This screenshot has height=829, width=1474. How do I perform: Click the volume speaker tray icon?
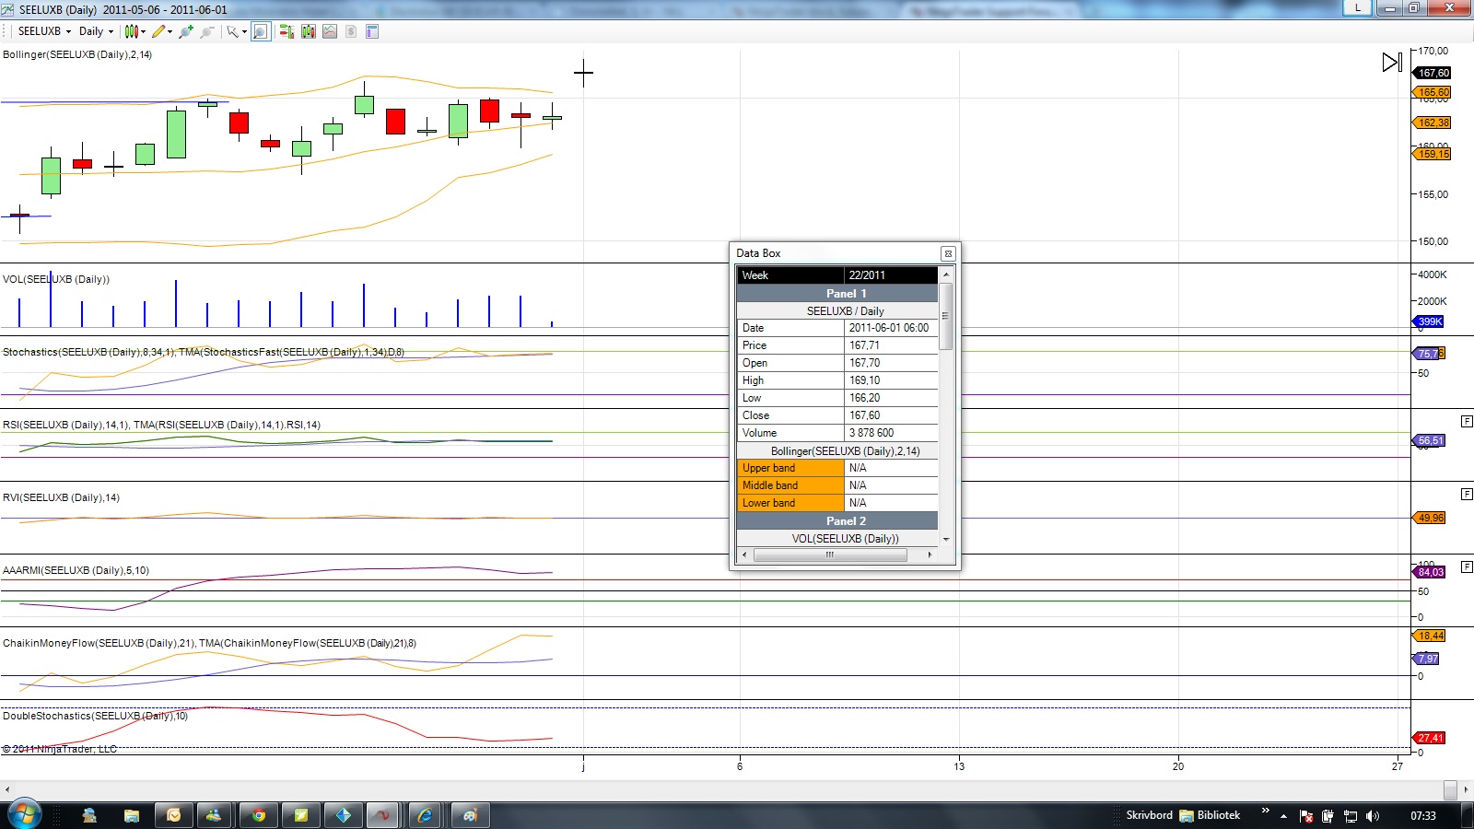tap(1373, 816)
